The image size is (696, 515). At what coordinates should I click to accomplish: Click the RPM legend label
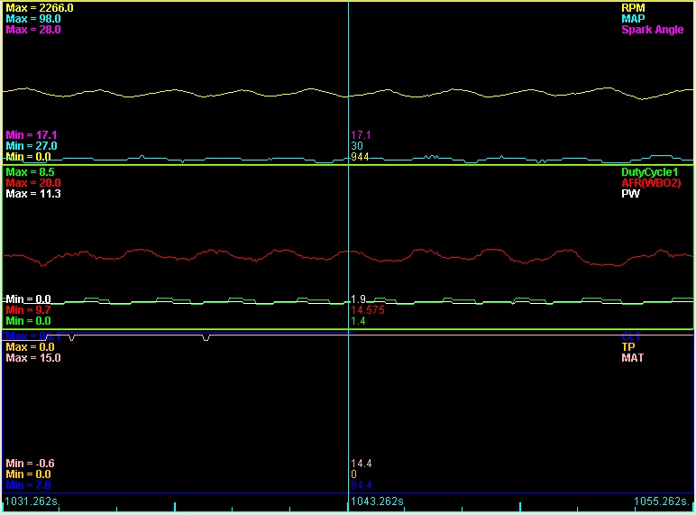[x=633, y=7]
